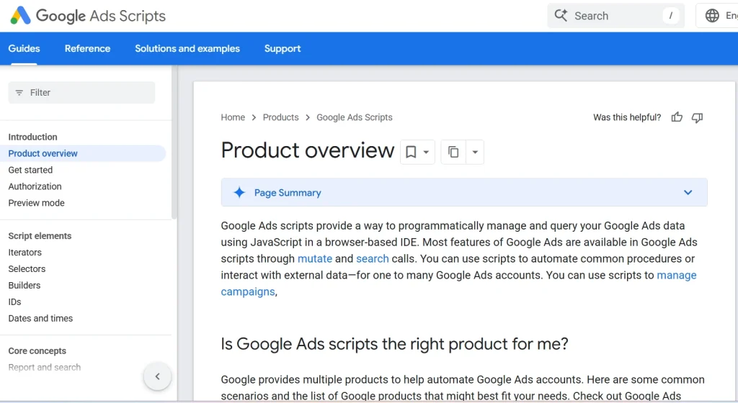The image size is (738, 403).
Task: Click the Introduction section heading
Action: click(32, 137)
